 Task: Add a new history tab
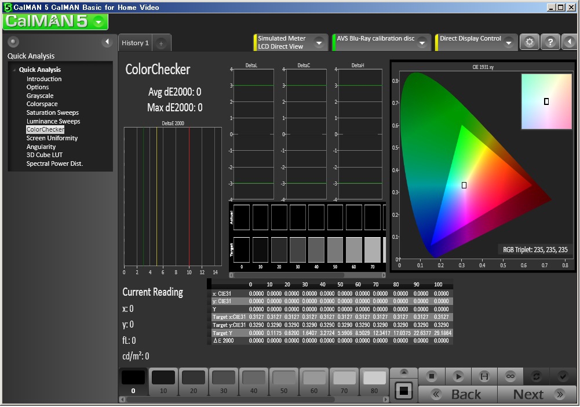click(x=161, y=43)
